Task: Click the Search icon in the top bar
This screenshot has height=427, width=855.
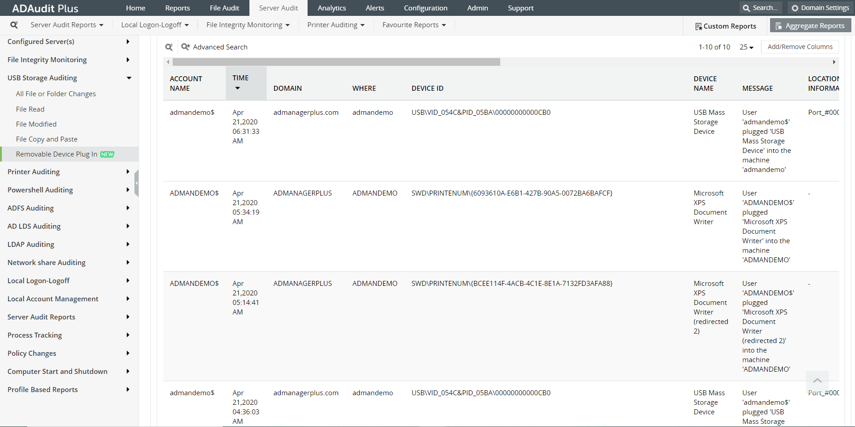Action: [746, 7]
